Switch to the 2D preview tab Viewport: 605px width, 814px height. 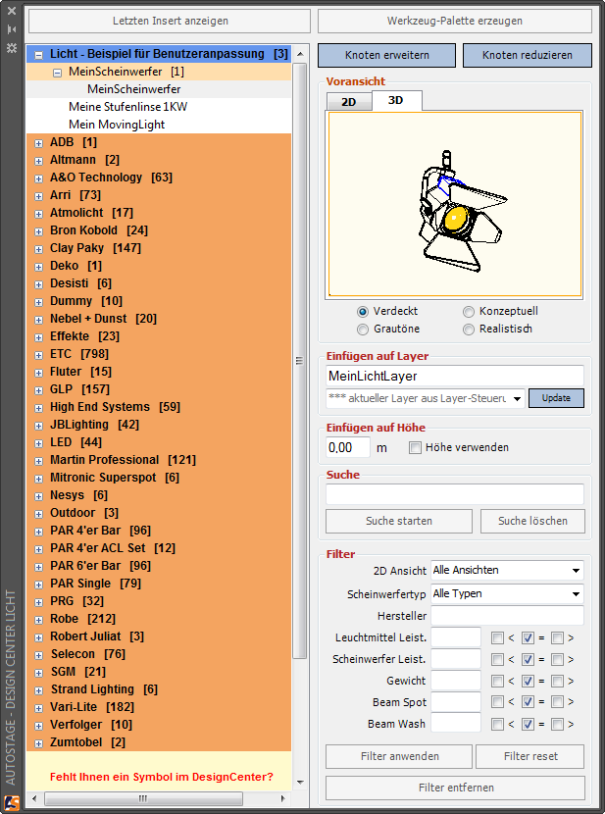(348, 101)
